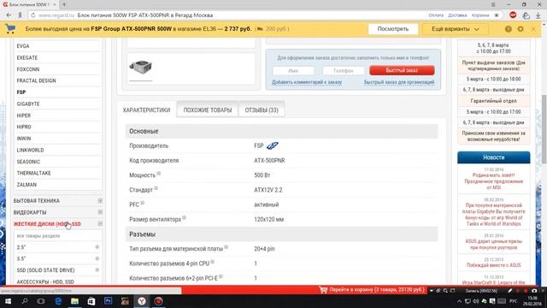
Task: Expand БЫТОВАЯ ТЕХНИКА category
Action: 100,201
